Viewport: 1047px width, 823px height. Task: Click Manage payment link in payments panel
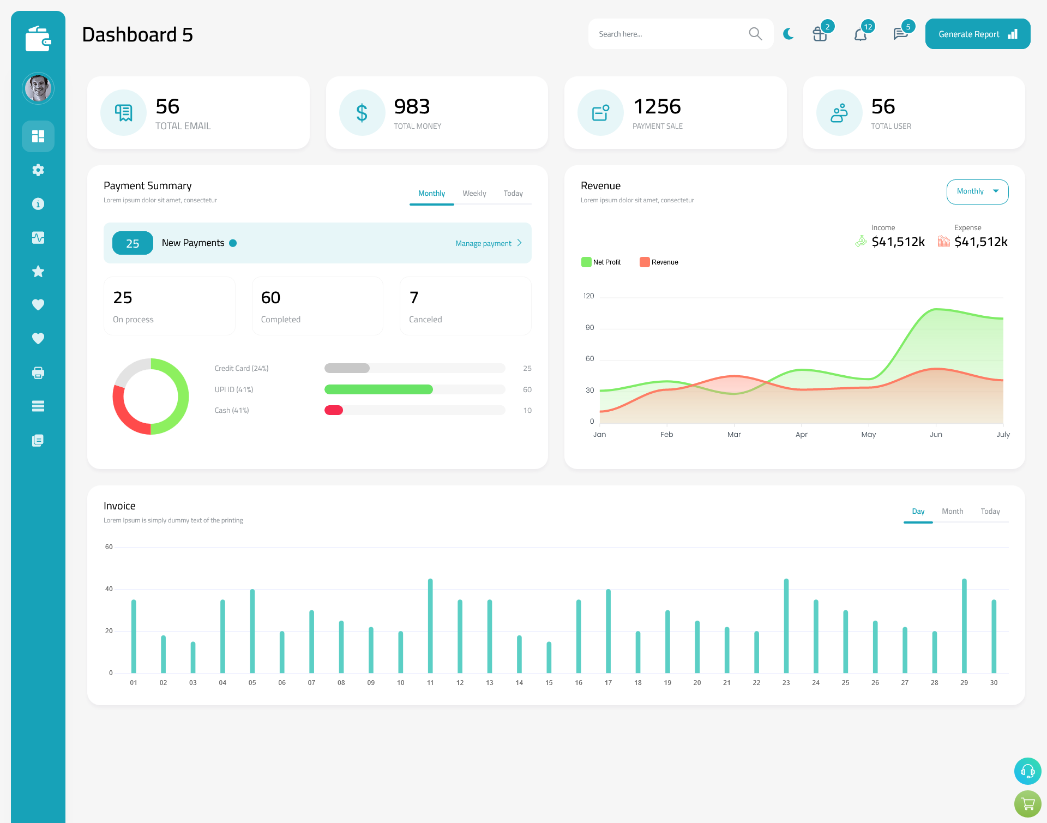(485, 243)
